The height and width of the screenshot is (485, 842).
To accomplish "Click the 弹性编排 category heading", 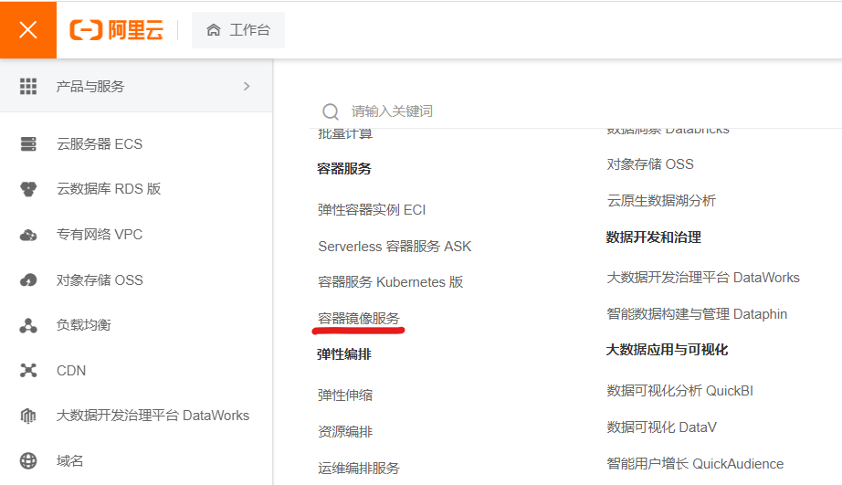I will click(x=344, y=355).
